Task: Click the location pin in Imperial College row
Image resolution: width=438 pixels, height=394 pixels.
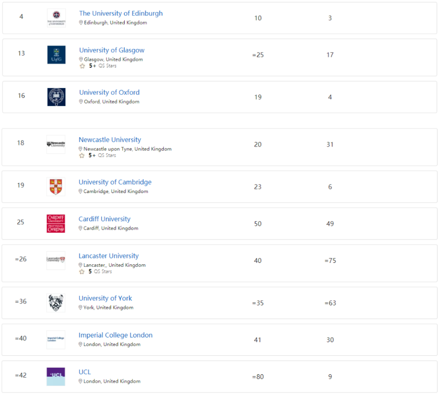Action: pyautogui.click(x=80, y=345)
